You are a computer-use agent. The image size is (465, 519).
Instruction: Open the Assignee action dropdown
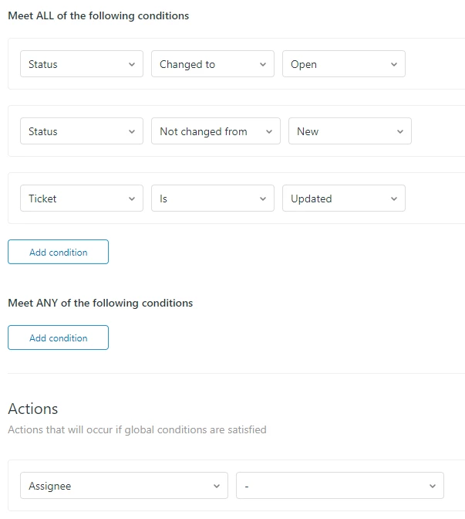click(123, 486)
